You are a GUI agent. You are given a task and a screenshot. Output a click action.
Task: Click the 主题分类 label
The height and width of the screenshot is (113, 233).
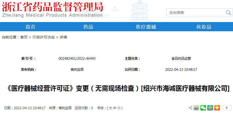[132, 59]
